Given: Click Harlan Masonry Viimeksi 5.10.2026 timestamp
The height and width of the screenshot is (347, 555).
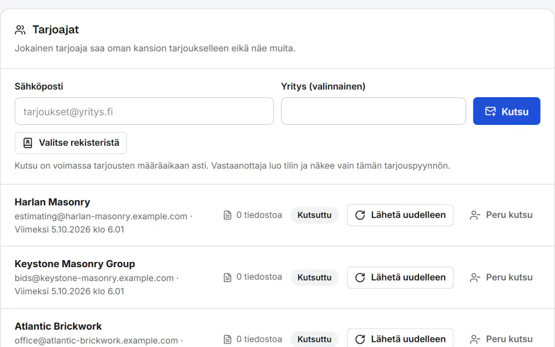Looking at the screenshot, I should [x=69, y=230].
